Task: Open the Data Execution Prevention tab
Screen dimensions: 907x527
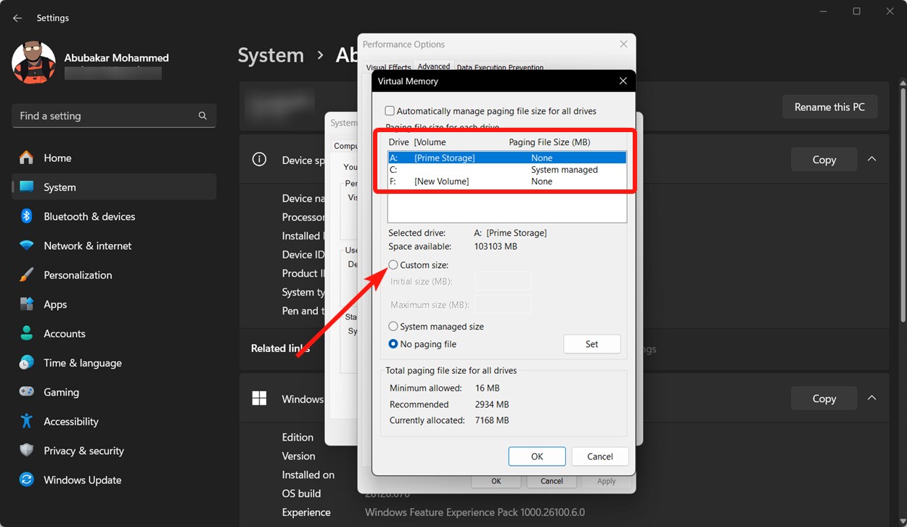Action: 499,67
